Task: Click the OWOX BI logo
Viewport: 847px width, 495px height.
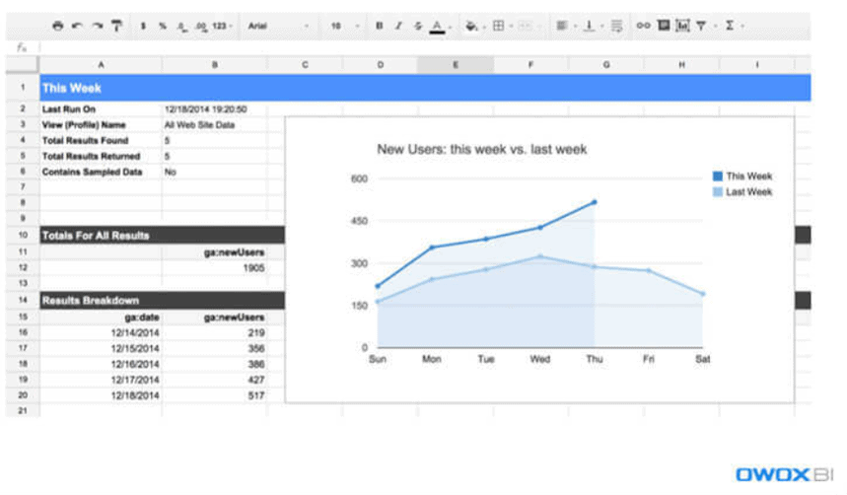Action: (784, 475)
